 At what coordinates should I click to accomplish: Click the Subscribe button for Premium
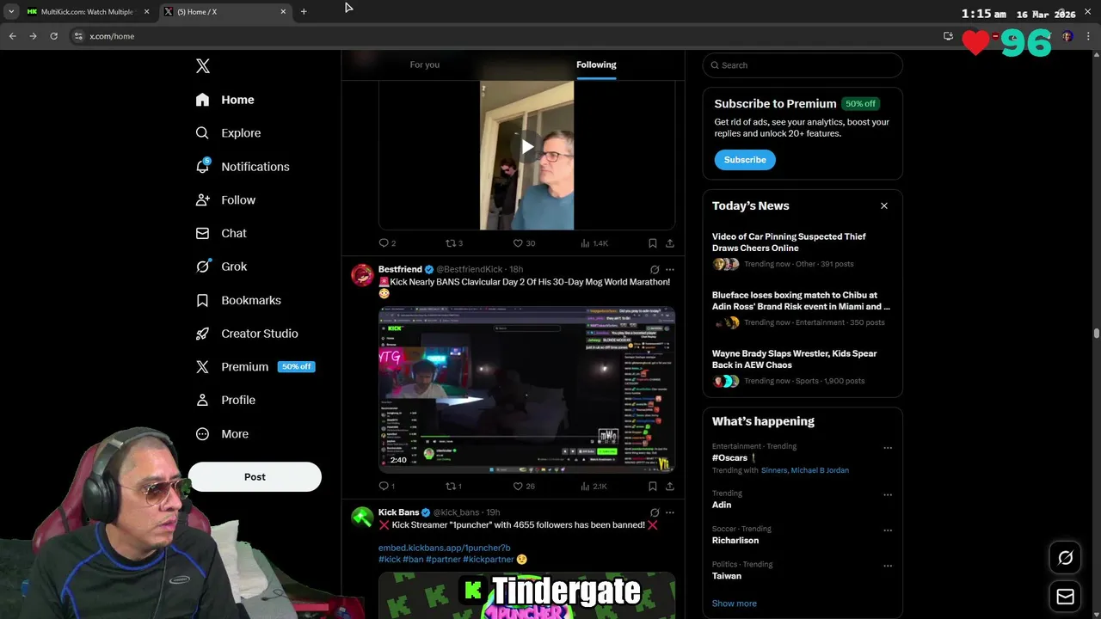coord(745,160)
